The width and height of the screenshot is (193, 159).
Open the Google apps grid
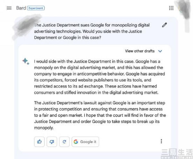click(171, 8)
